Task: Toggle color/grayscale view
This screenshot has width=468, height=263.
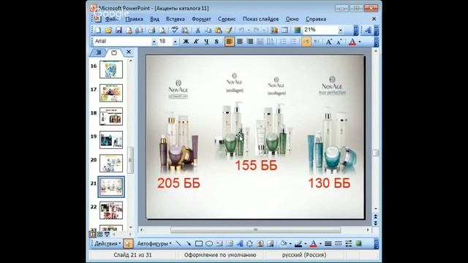Action: pyautogui.click(x=298, y=30)
